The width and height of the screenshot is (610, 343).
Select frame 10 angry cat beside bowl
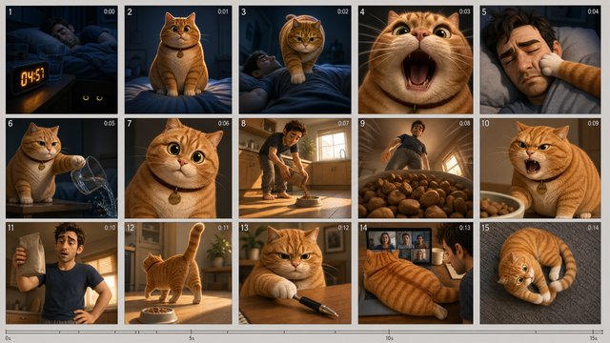tap(540, 169)
